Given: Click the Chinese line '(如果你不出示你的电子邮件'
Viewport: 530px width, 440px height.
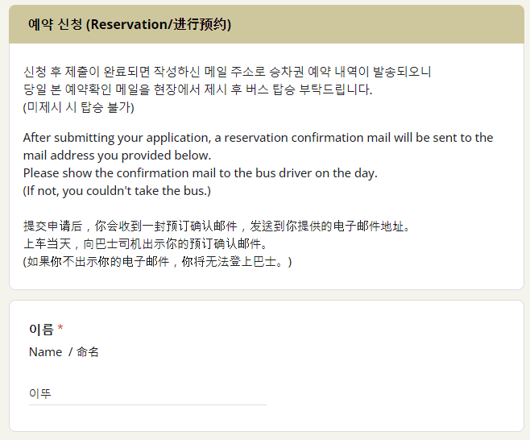Looking at the screenshot, I should pyautogui.click(x=157, y=261).
